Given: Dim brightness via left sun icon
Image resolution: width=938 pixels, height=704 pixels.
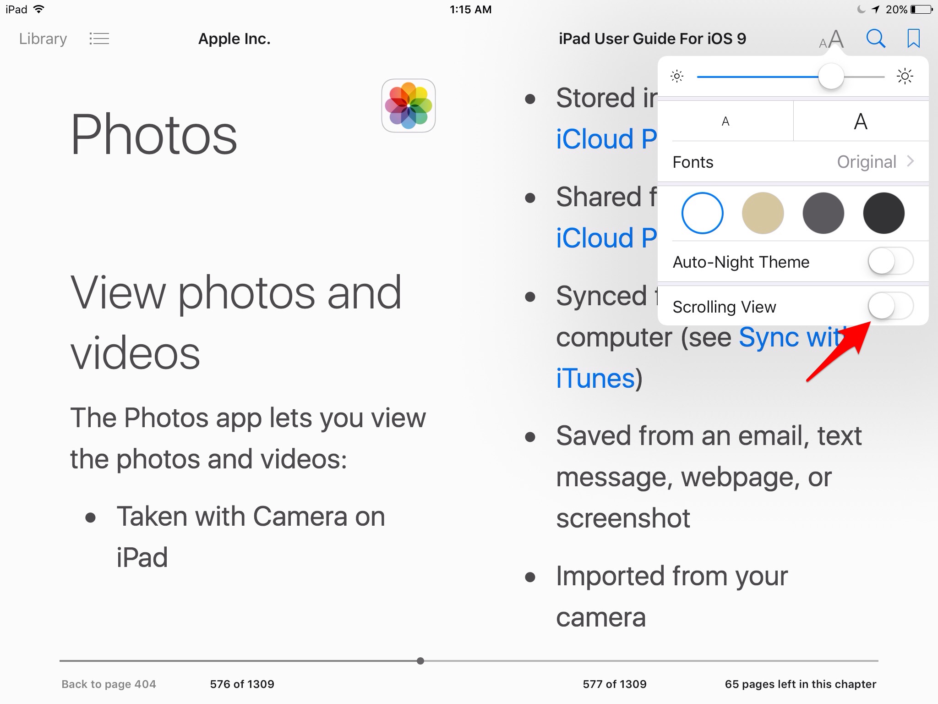Looking at the screenshot, I should 676,77.
